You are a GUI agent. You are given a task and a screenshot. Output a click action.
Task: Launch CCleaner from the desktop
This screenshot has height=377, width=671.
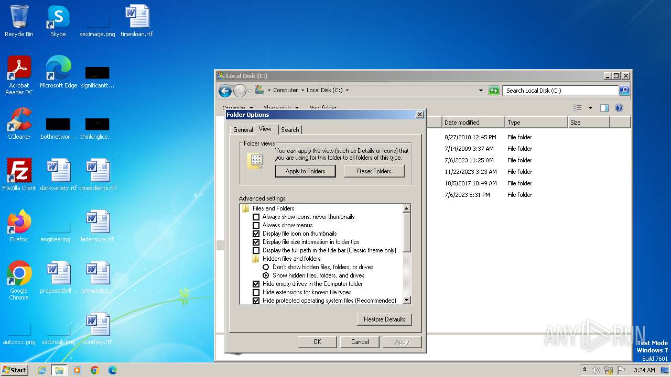coord(19,124)
